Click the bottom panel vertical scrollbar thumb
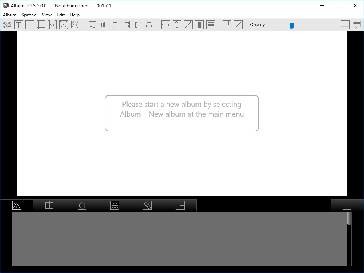Image resolution: width=364 pixels, height=273 pixels. pos(349,218)
